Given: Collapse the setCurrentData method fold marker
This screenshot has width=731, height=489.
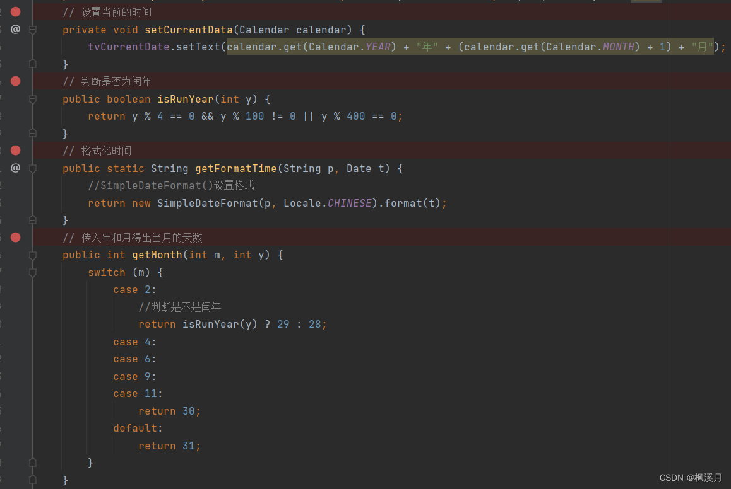Looking at the screenshot, I should coord(33,30).
